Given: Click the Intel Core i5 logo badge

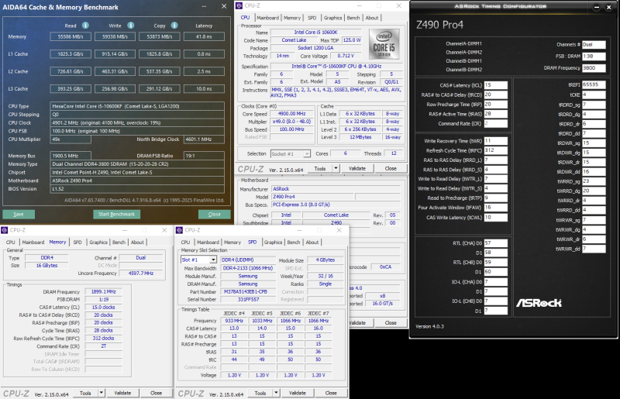Looking at the screenshot, I should (384, 44).
